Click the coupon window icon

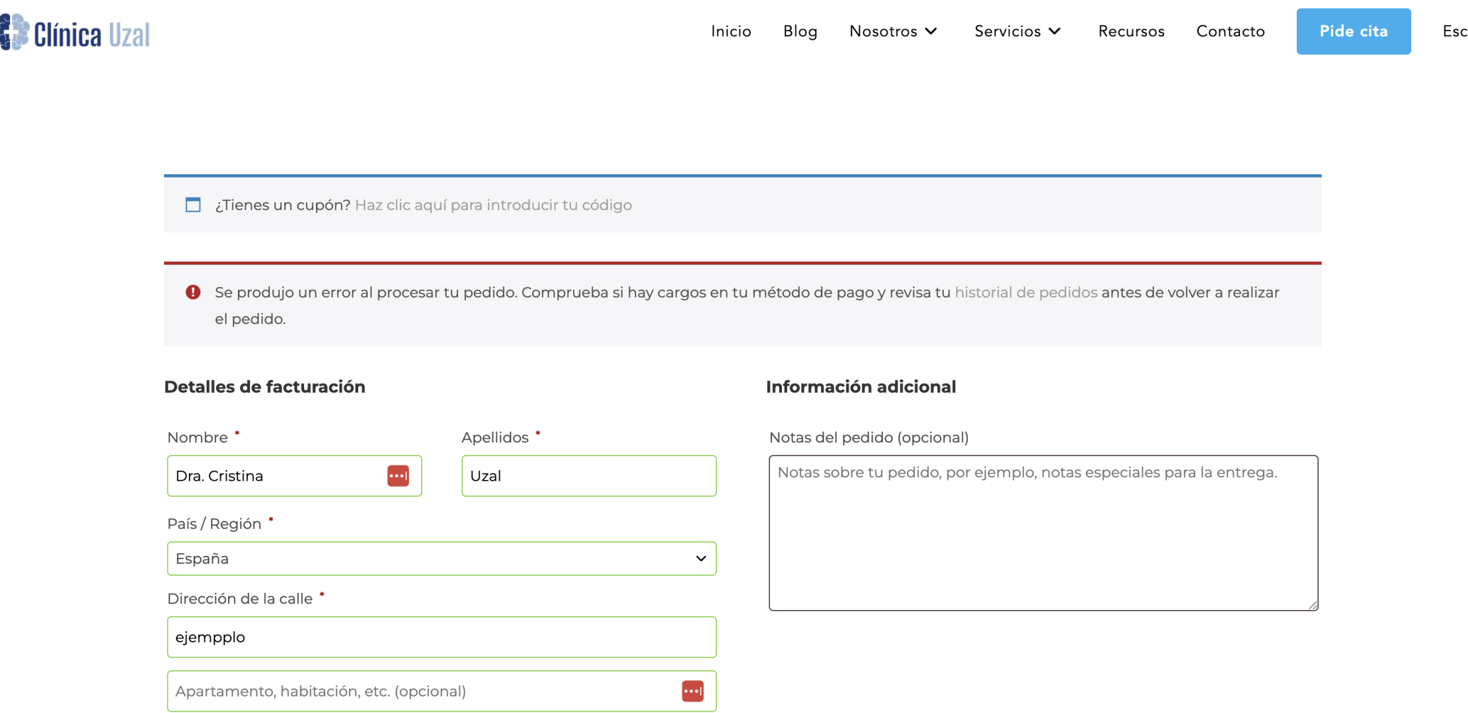click(x=193, y=205)
